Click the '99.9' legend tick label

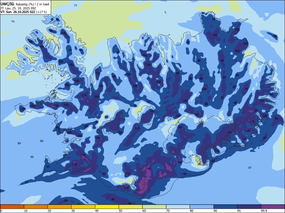click(x=264, y=211)
